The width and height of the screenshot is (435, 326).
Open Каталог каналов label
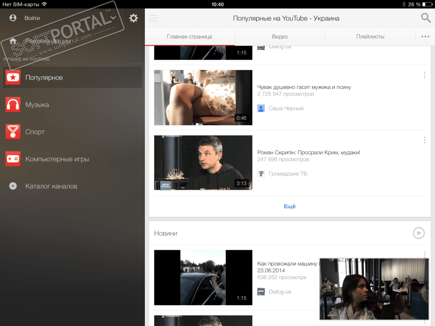pos(51,186)
